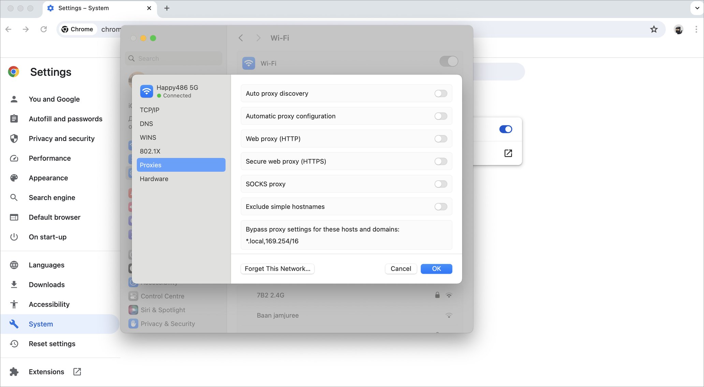Viewport: 704px width, 387px height.
Task: Click the Cancel button
Action: coord(401,269)
